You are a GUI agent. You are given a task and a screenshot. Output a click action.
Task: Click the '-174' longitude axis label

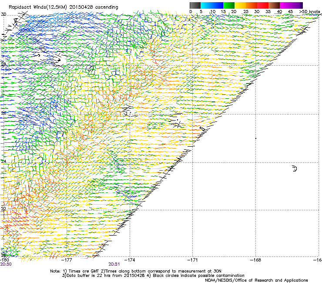pyautogui.click(x=130, y=260)
